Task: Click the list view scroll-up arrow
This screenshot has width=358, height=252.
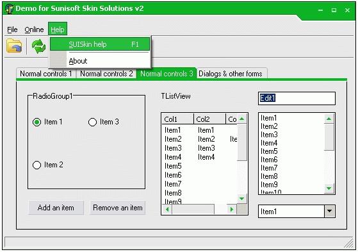Action: 242,119
